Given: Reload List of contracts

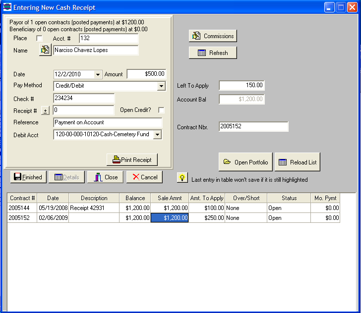Looking at the screenshot, I should (297, 162).
